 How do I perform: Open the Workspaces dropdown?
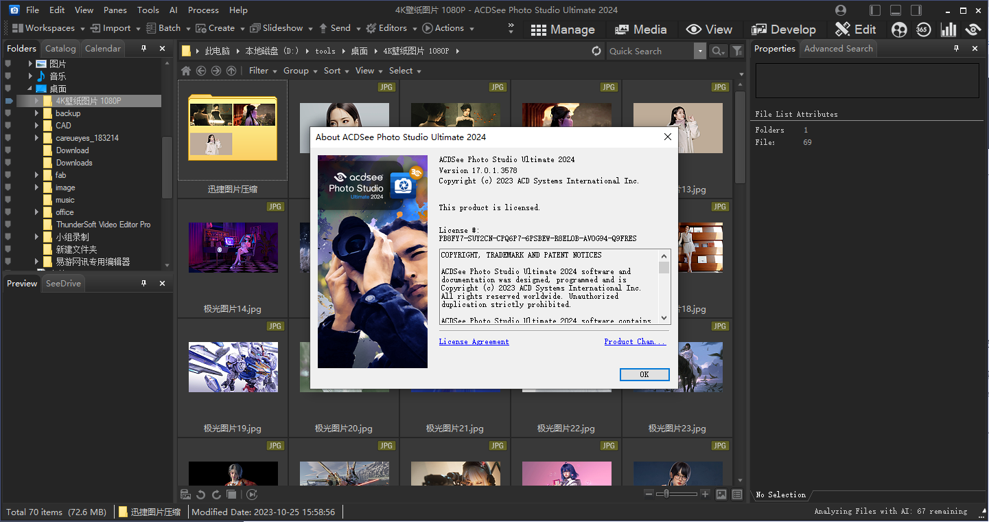tap(48, 28)
